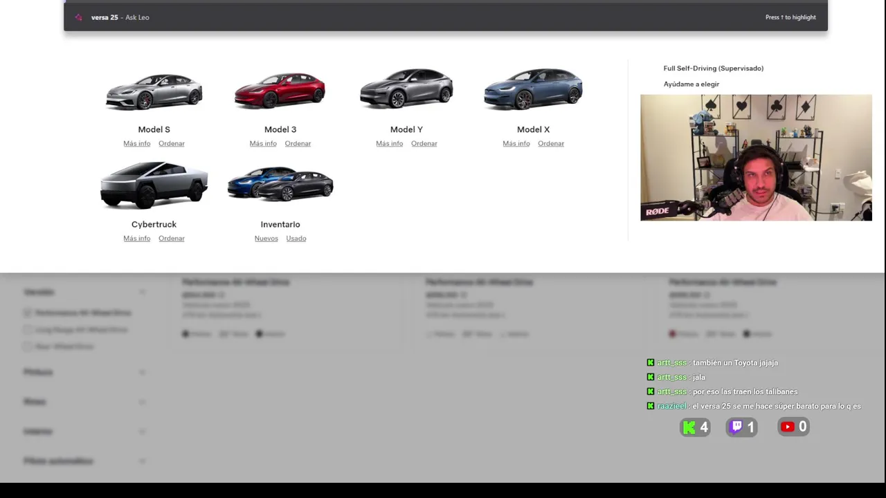Click chat message 'por eso las traen los talibanes'

[745, 391]
